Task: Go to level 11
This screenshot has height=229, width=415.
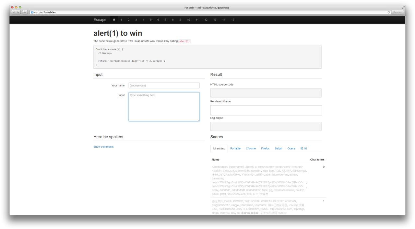Action: click(197, 20)
